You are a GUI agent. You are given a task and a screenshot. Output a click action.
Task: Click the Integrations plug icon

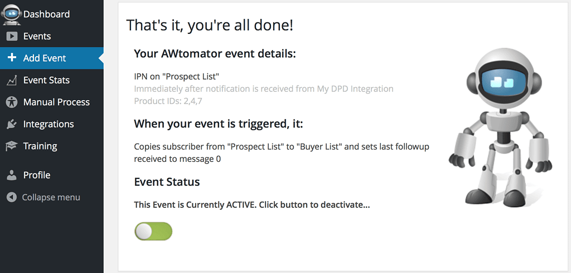point(12,124)
